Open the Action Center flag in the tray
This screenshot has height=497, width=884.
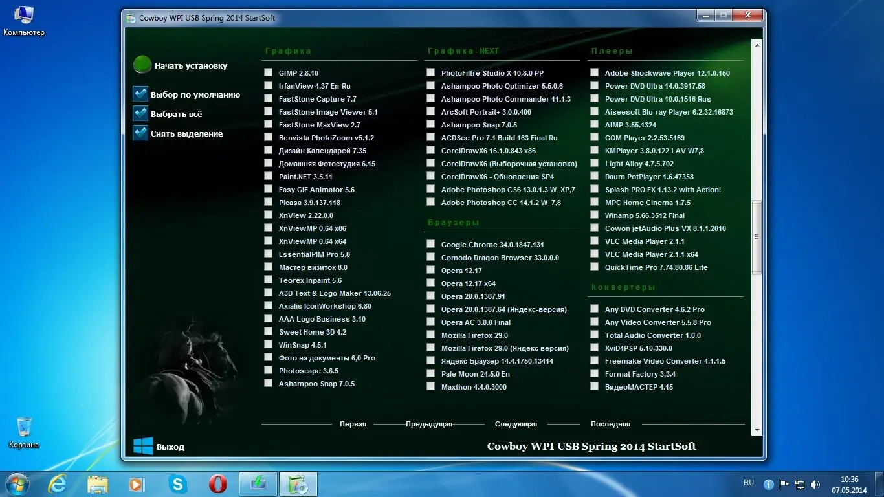click(784, 484)
